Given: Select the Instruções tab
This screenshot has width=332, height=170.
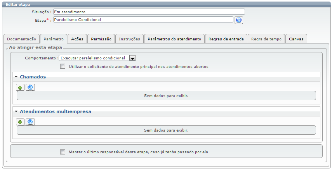Looking at the screenshot, I should (x=129, y=39).
